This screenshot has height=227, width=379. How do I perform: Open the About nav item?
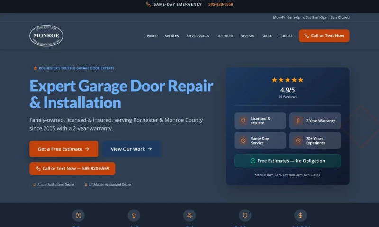point(267,35)
